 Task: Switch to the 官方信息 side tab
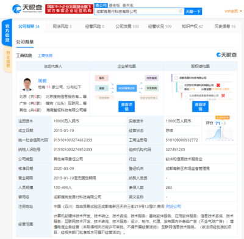[x=7, y=32]
